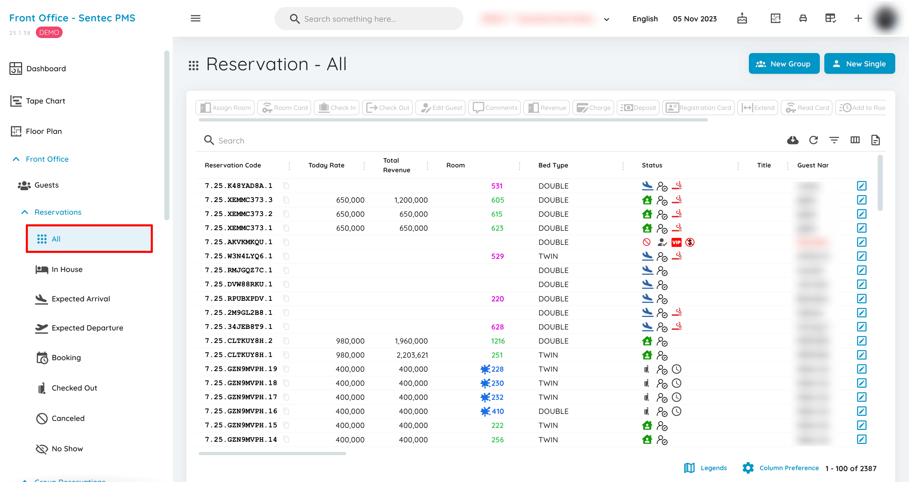Edit reservation 7.25.GZN9MVPH.14 via pencil icon
The image size is (909, 482).
tap(861, 440)
